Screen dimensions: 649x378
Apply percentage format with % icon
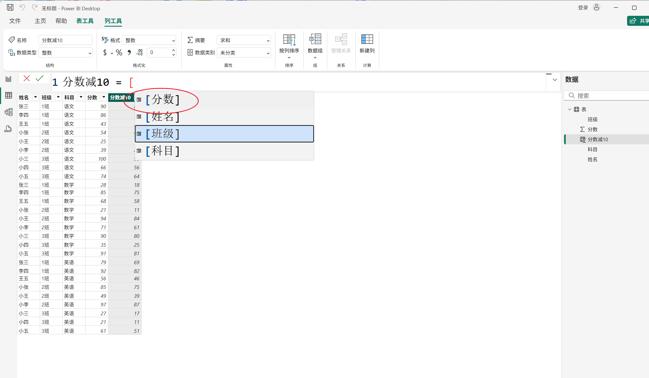pyautogui.click(x=119, y=53)
